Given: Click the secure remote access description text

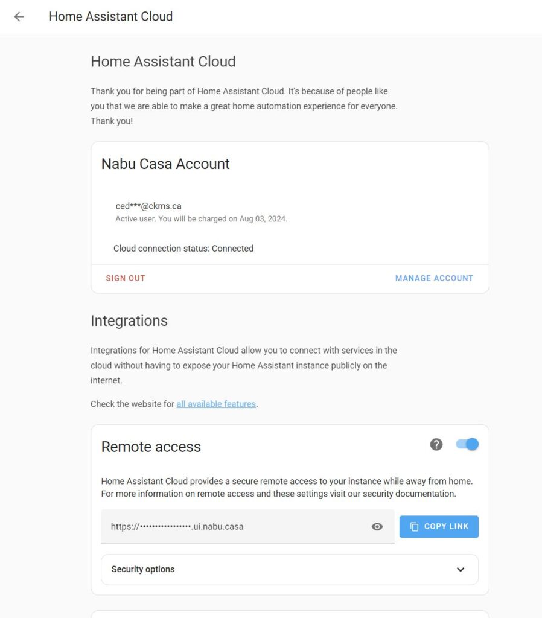Looking at the screenshot, I should click(287, 488).
